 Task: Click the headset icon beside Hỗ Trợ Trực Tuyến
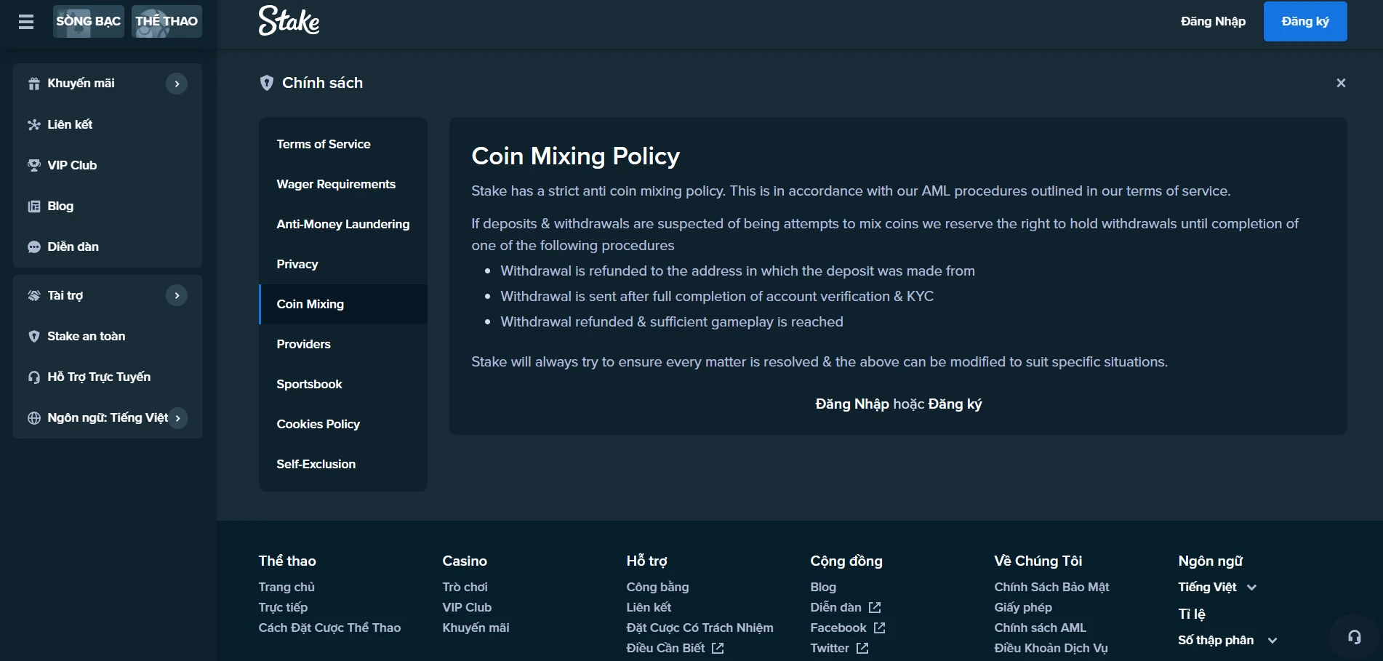(x=33, y=377)
